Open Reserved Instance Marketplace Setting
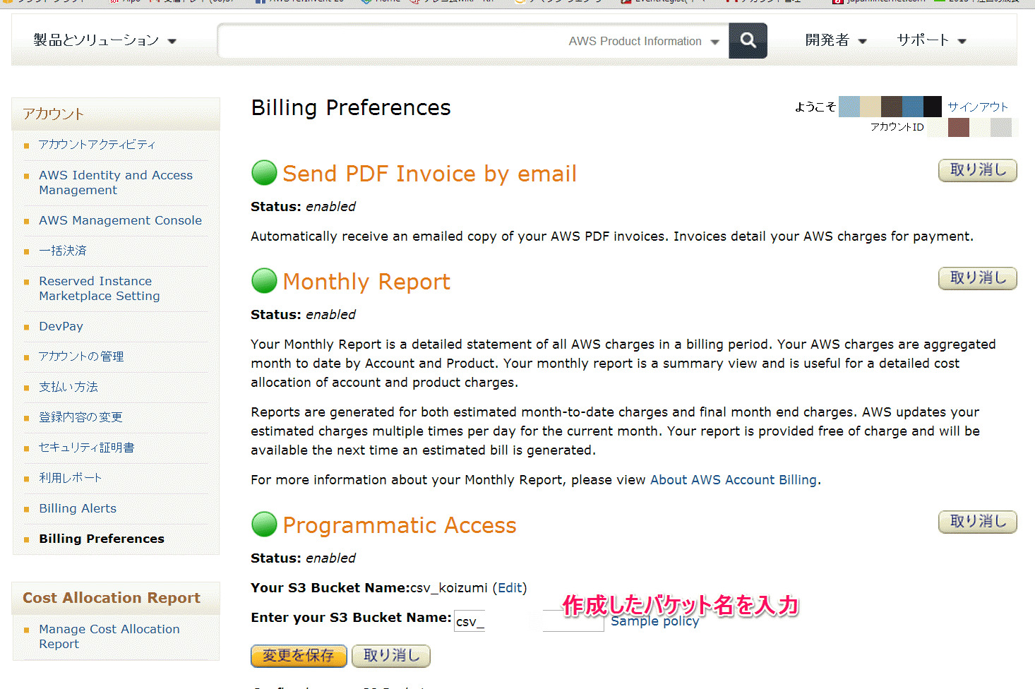The image size is (1035, 689). point(100,288)
